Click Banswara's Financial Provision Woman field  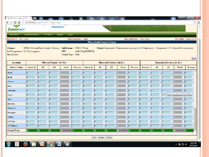point(132,104)
